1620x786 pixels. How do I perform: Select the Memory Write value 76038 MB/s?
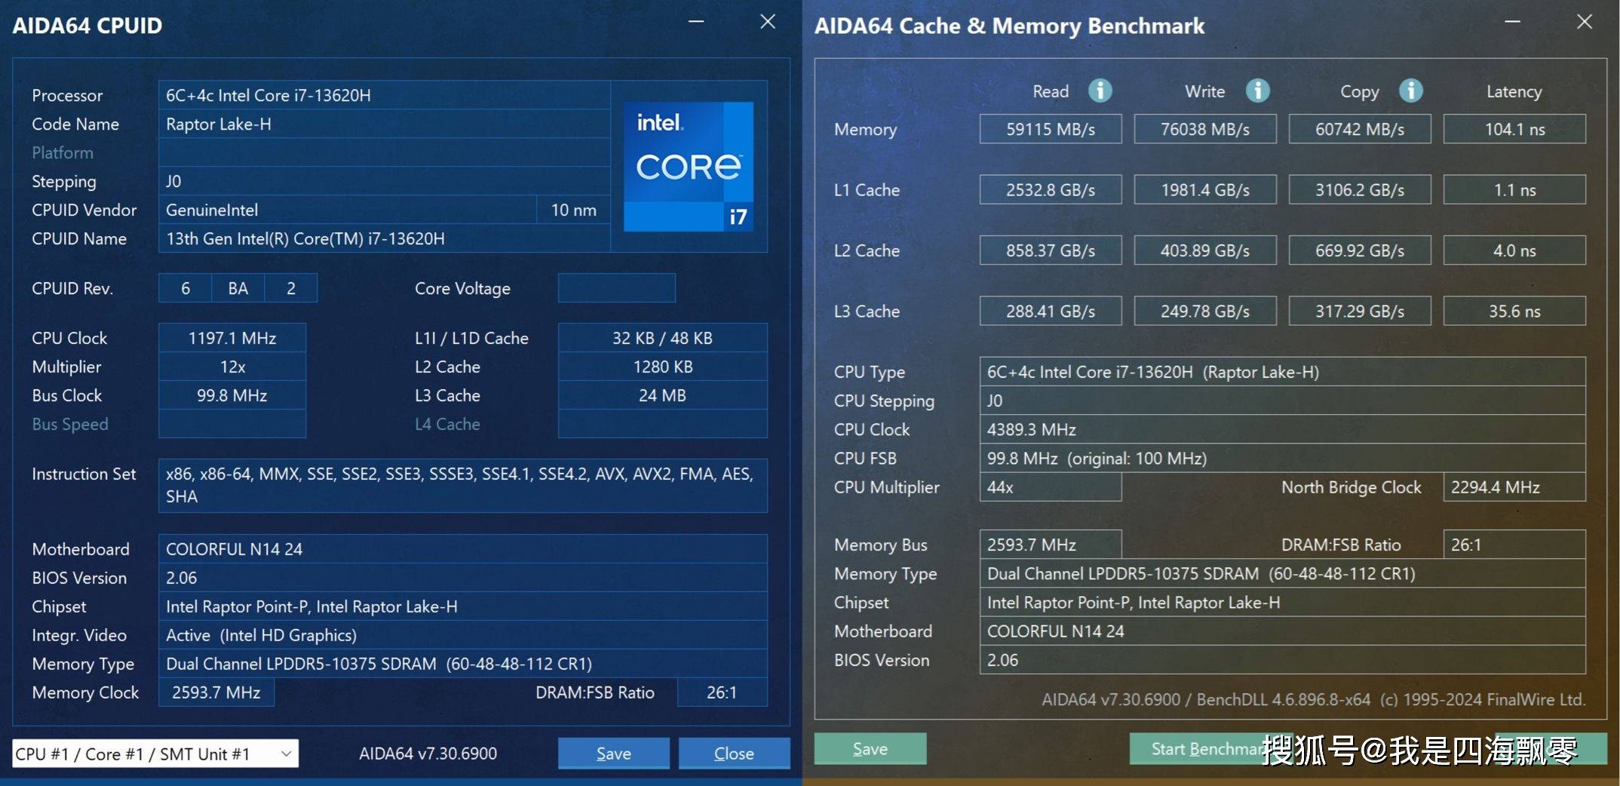[x=1205, y=129]
